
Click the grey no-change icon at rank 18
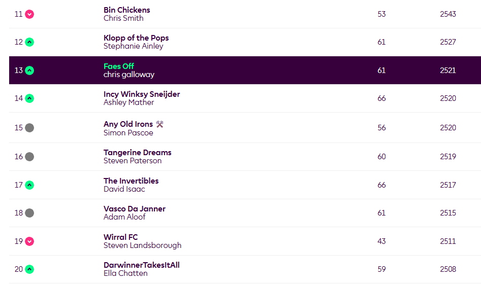pos(29,213)
